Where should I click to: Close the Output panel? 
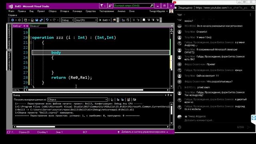coord(171,95)
